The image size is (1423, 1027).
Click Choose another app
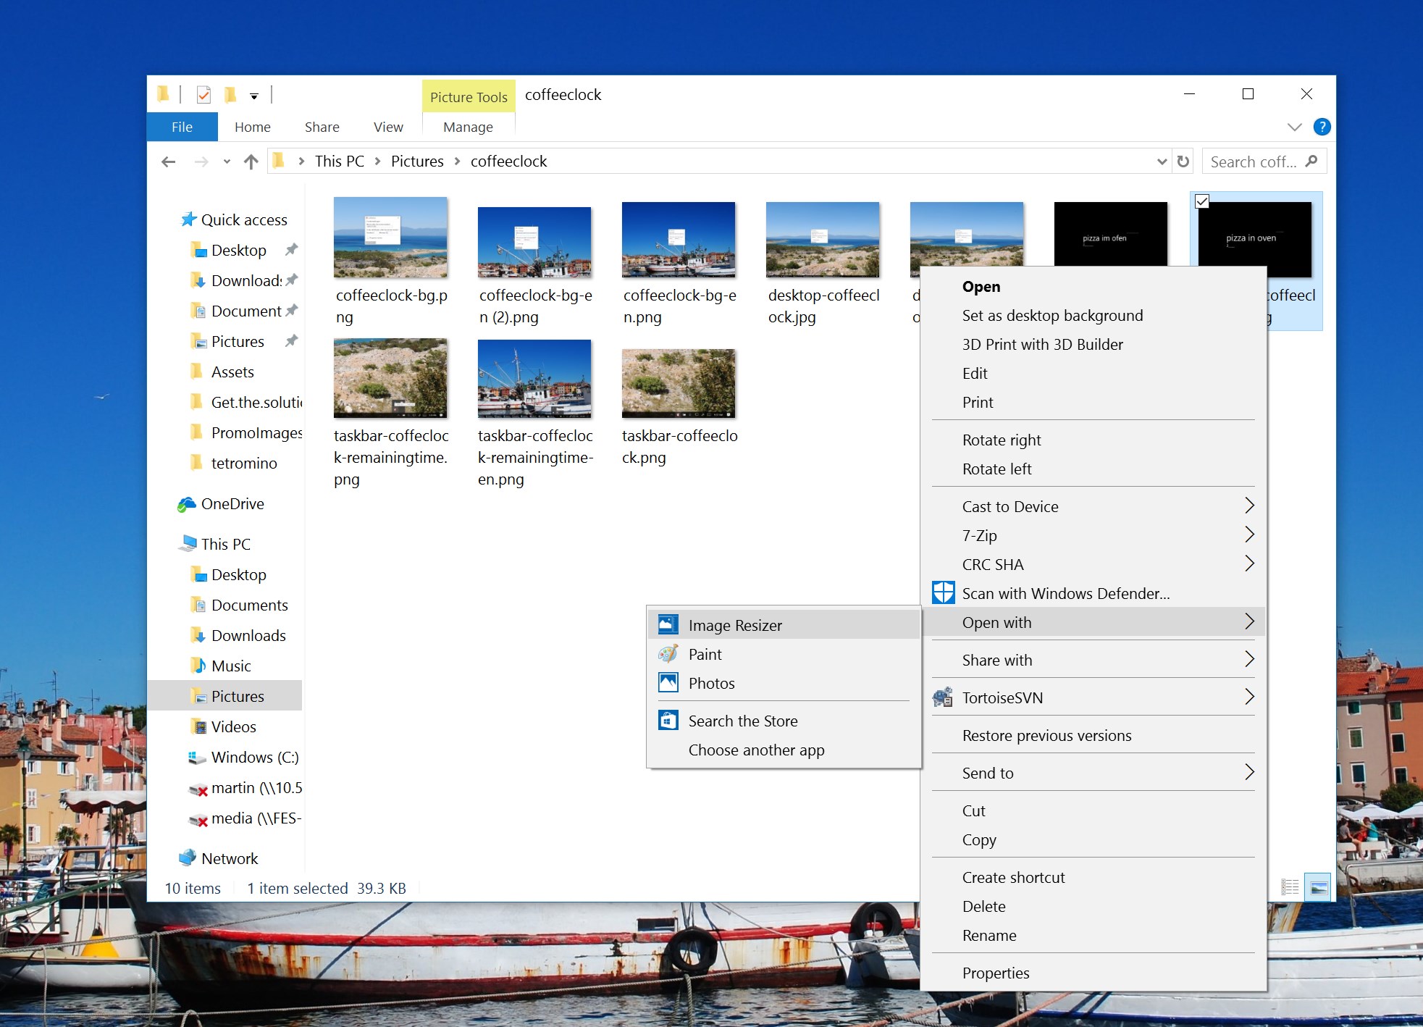756,750
